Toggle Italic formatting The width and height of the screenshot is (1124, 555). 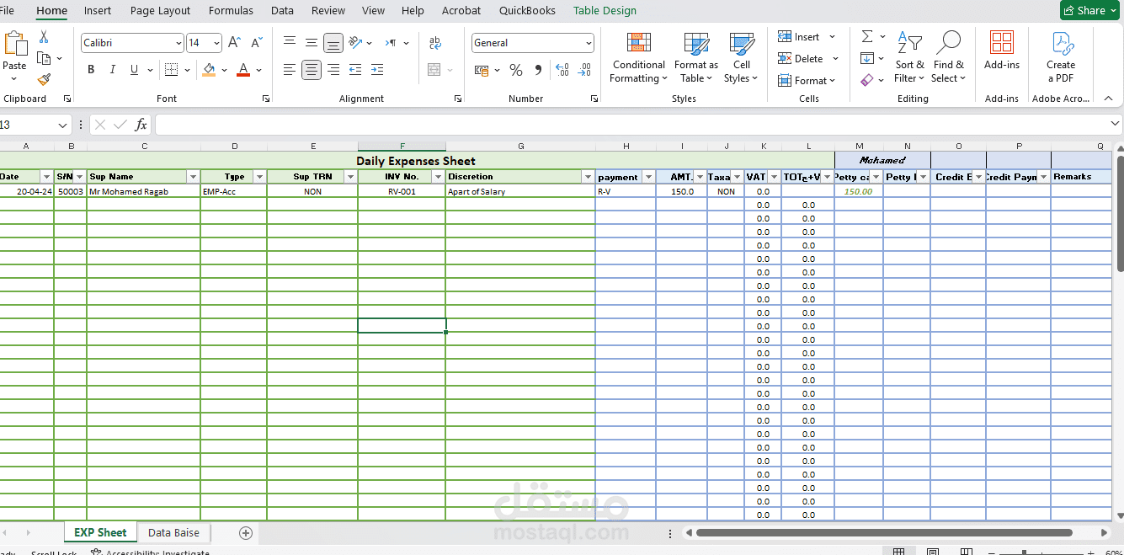(113, 70)
